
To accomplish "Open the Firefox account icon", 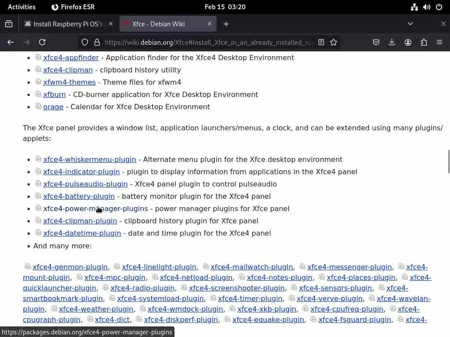I will click(x=408, y=43).
